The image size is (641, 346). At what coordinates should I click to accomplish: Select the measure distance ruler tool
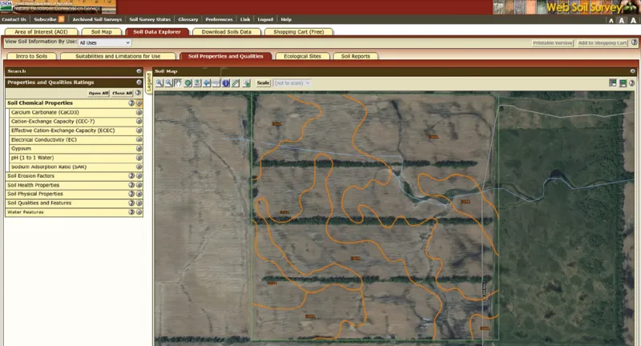pyautogui.click(x=236, y=82)
